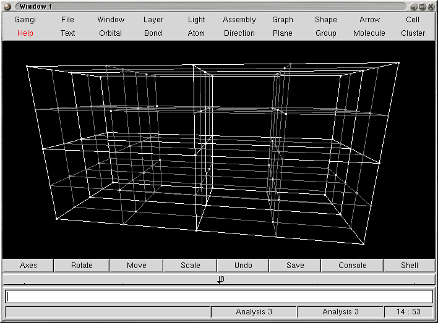Screen dimensions: 438x323
Task: Click the wireframe cell in the viewport
Action: (212, 153)
